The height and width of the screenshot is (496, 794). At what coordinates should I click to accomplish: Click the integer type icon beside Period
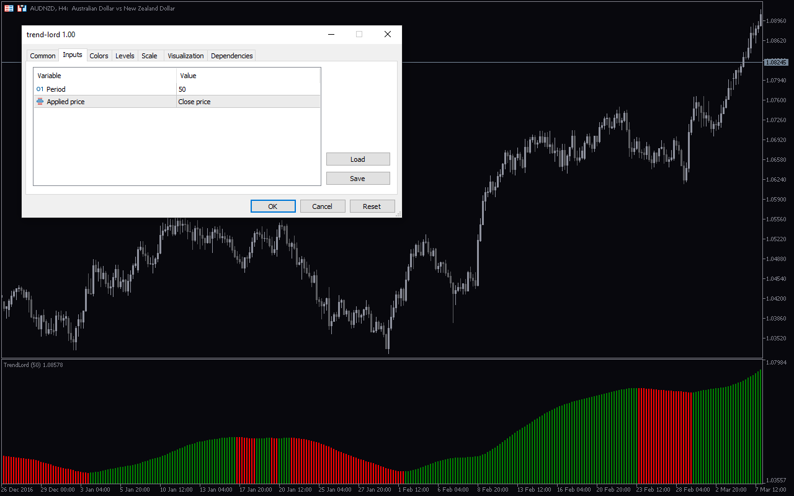coord(40,89)
